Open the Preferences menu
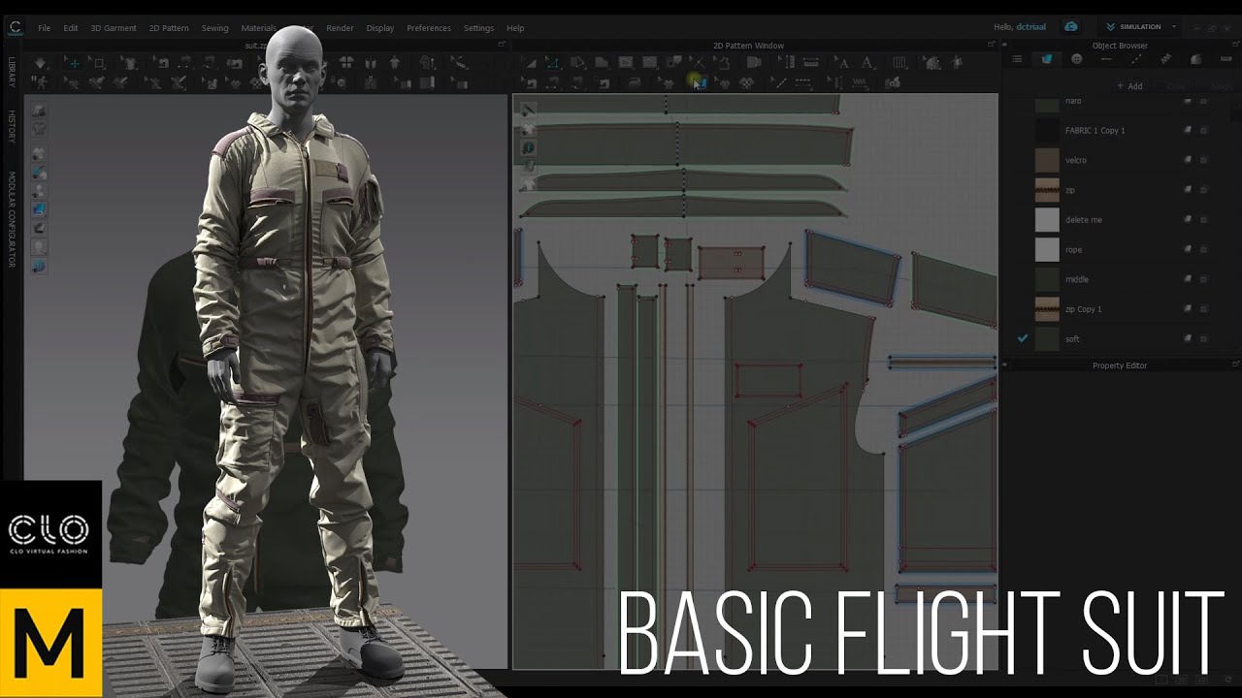The image size is (1242, 698). [429, 28]
